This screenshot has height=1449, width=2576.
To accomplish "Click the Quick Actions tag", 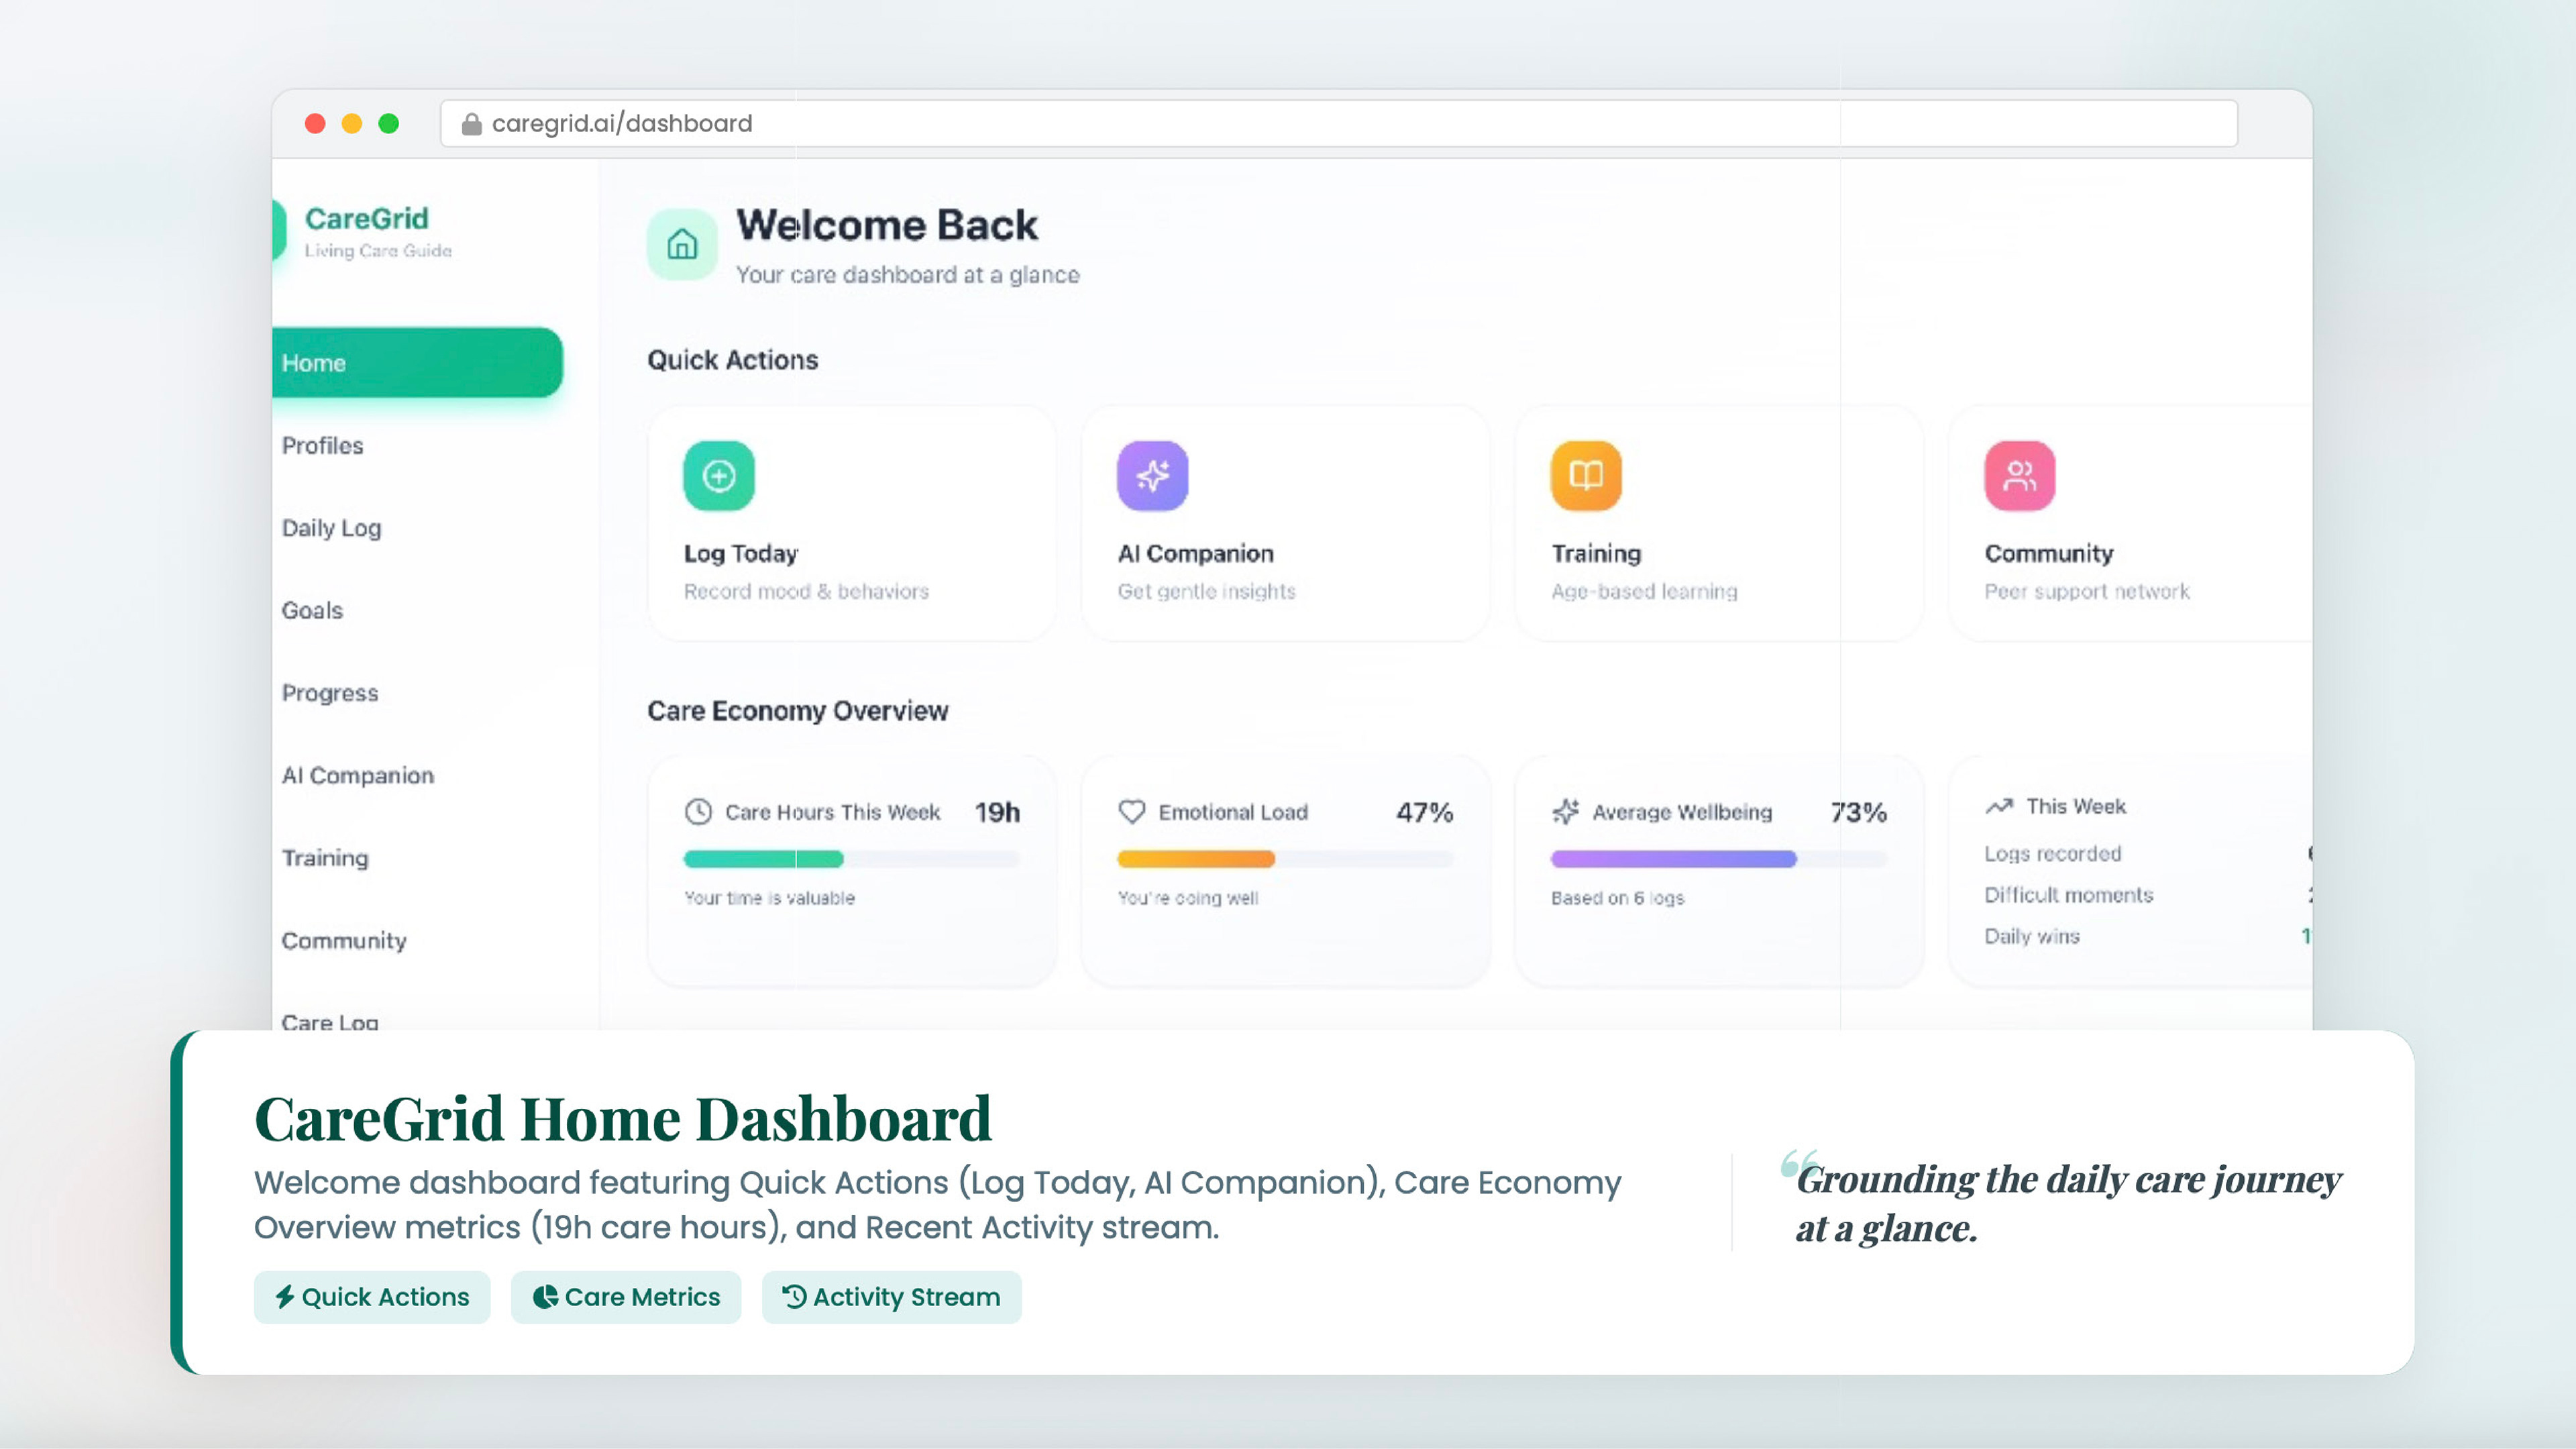I will coord(372,1297).
